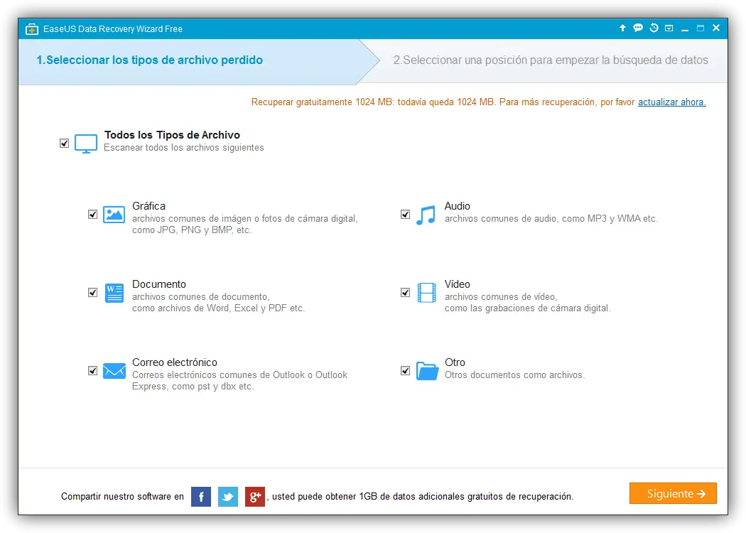746x533 pixels.
Task: Toggle the Otro checkbox
Action: coord(406,370)
